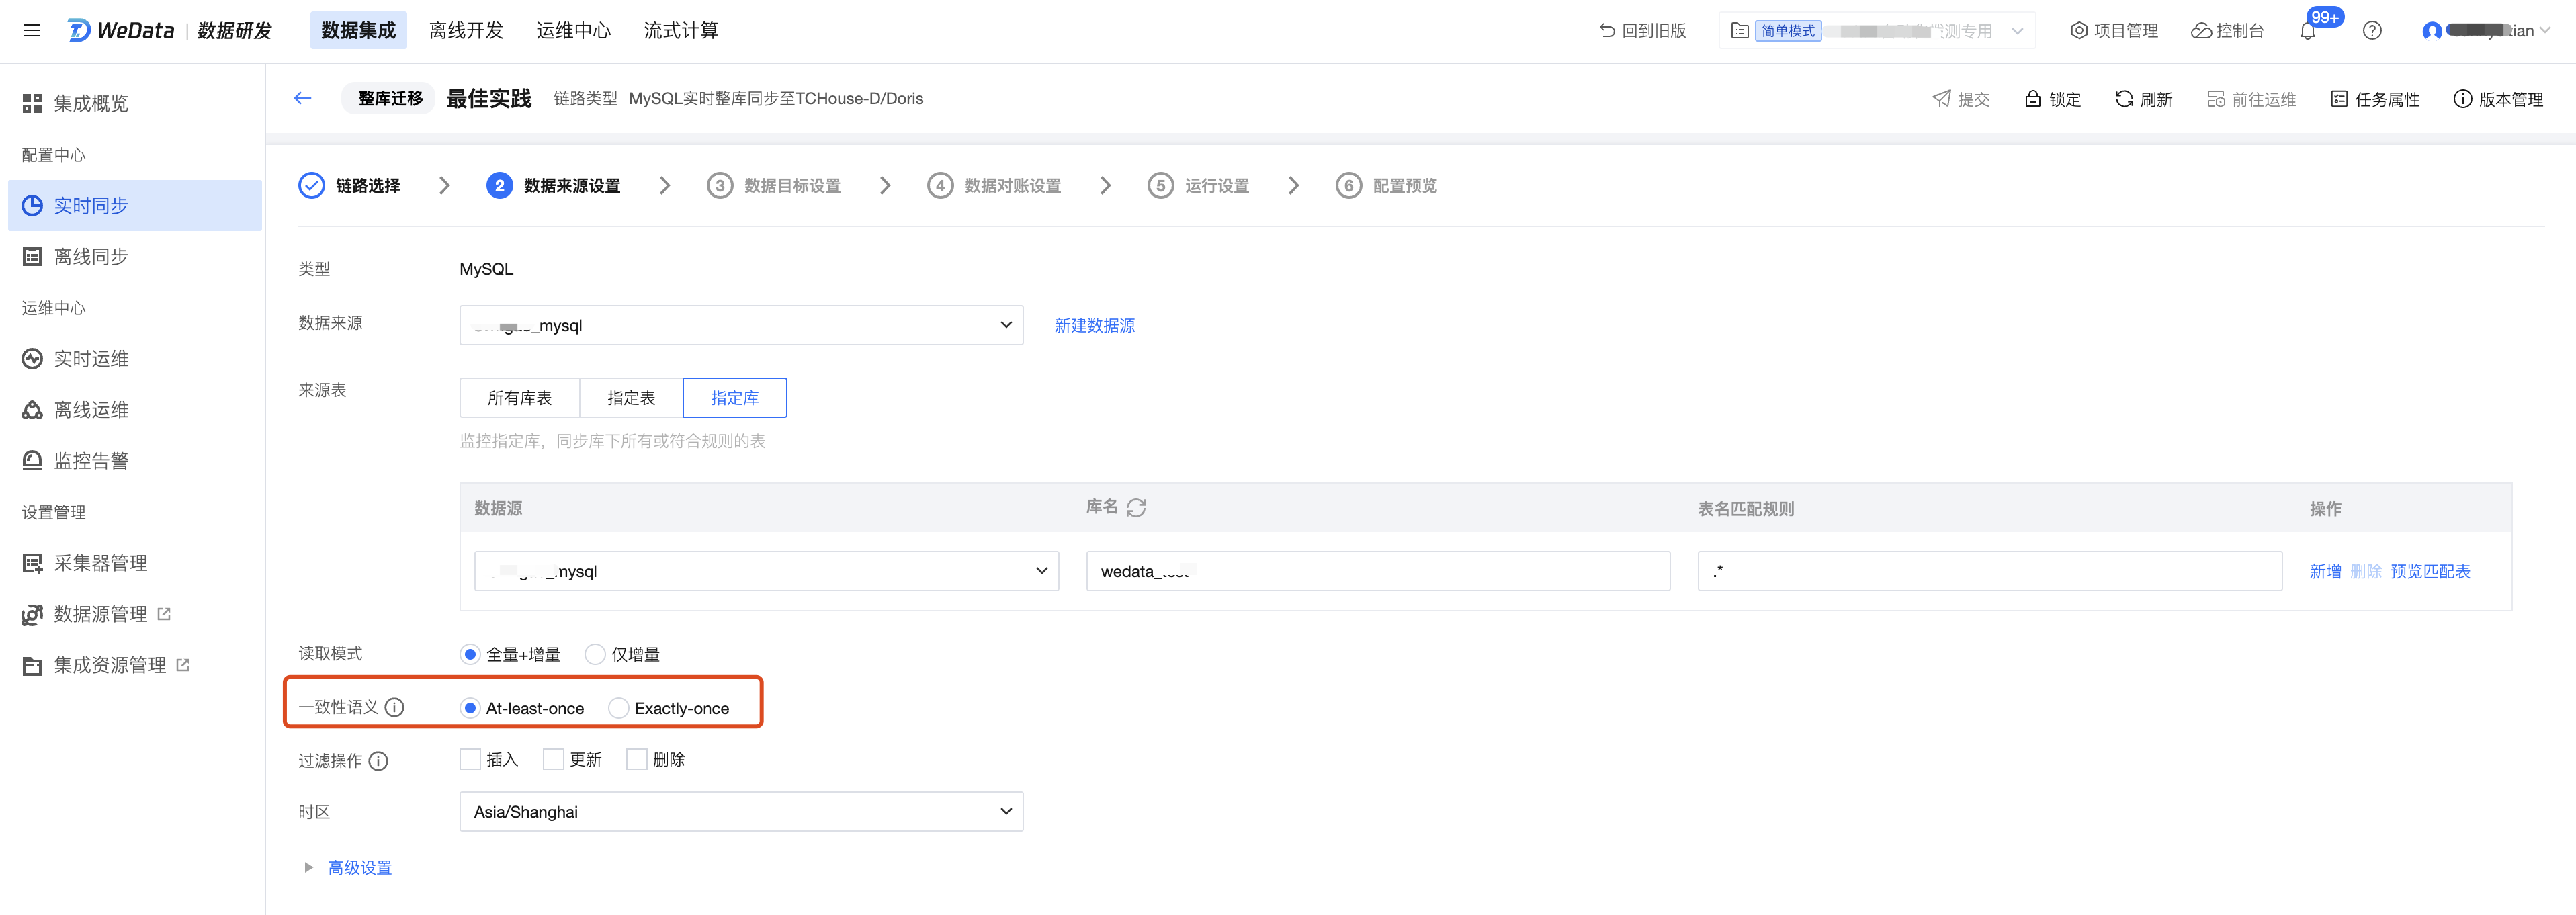Refresh the 库名 column list

click(x=1136, y=508)
